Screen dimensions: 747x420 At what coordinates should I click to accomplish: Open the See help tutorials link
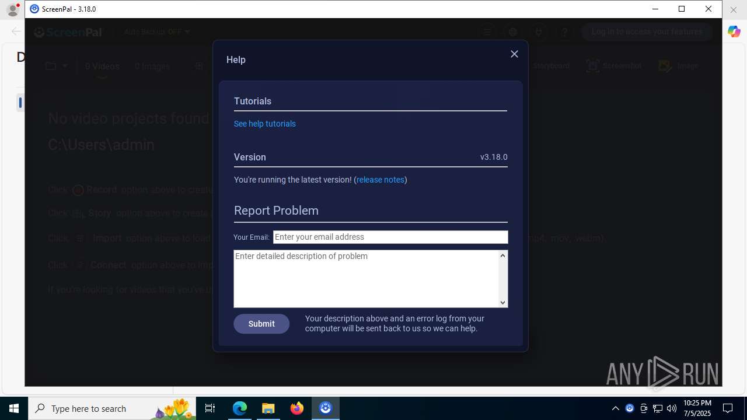264,124
